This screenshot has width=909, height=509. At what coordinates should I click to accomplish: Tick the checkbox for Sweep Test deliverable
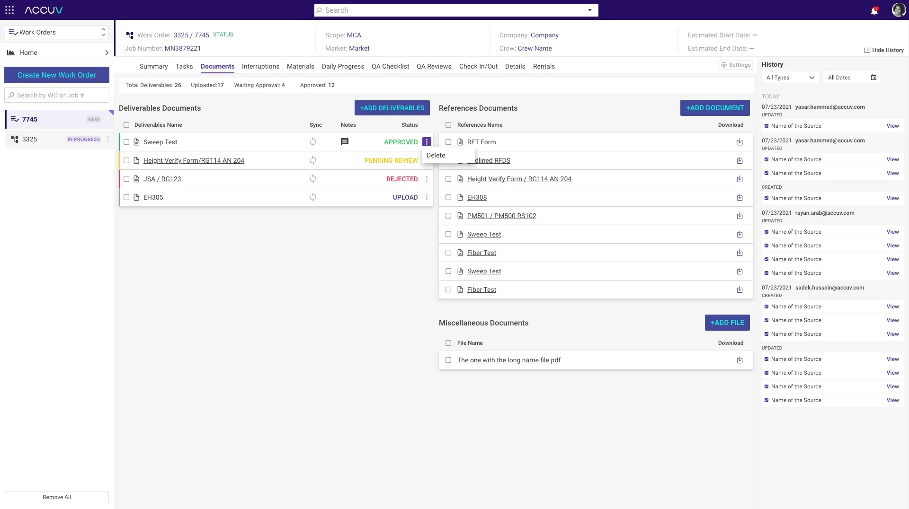point(126,142)
